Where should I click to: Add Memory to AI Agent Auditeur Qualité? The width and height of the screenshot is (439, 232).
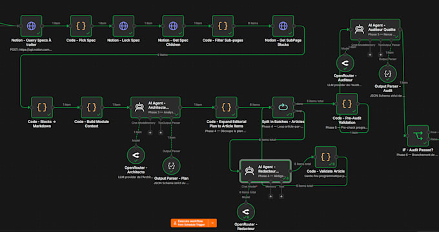point(370,55)
